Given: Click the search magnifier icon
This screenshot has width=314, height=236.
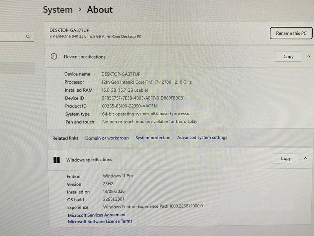Looking at the screenshot, I should pos(28,37).
